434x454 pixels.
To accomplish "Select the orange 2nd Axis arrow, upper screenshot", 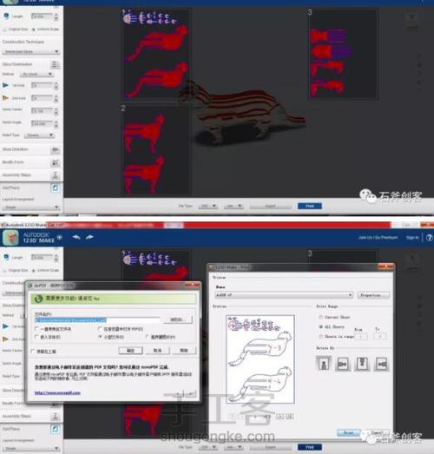I will coord(5,98).
